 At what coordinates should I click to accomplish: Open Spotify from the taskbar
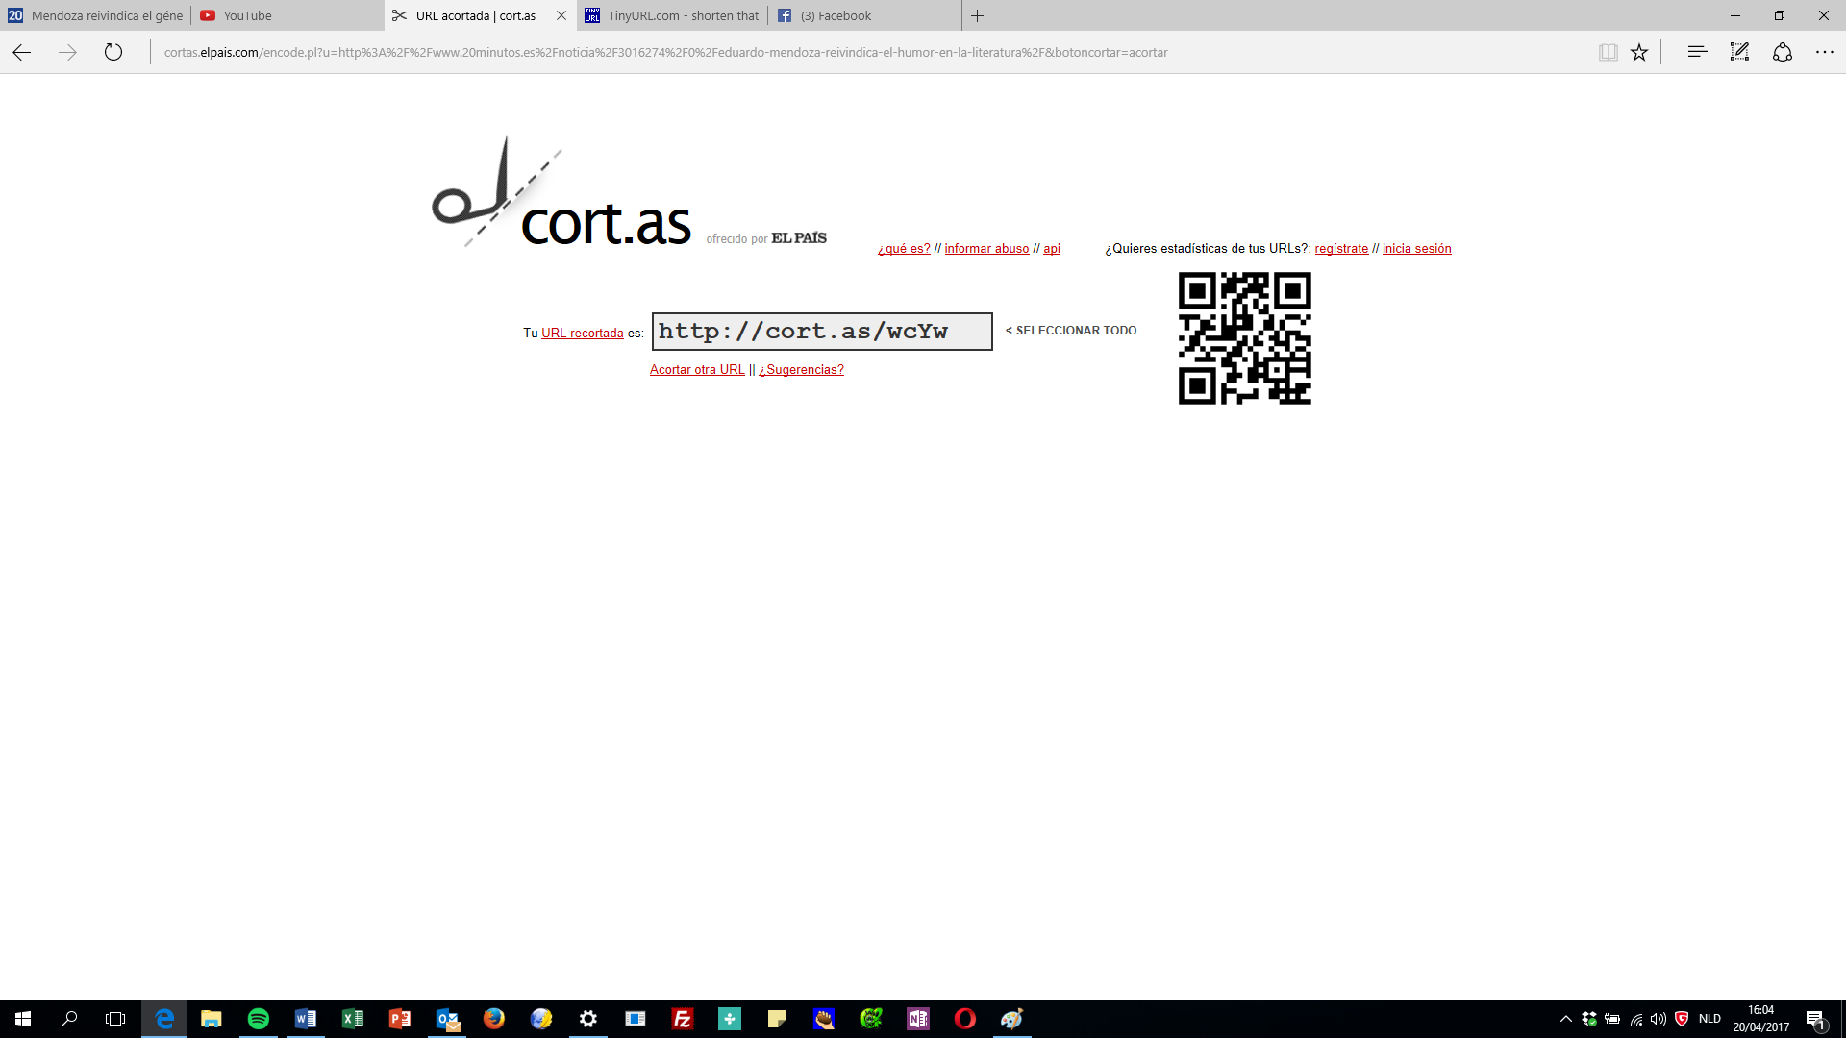pos(258,1019)
